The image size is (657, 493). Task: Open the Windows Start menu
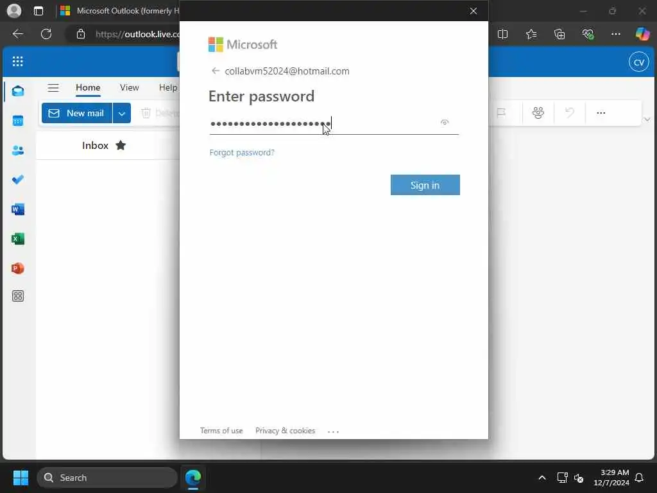point(21,478)
